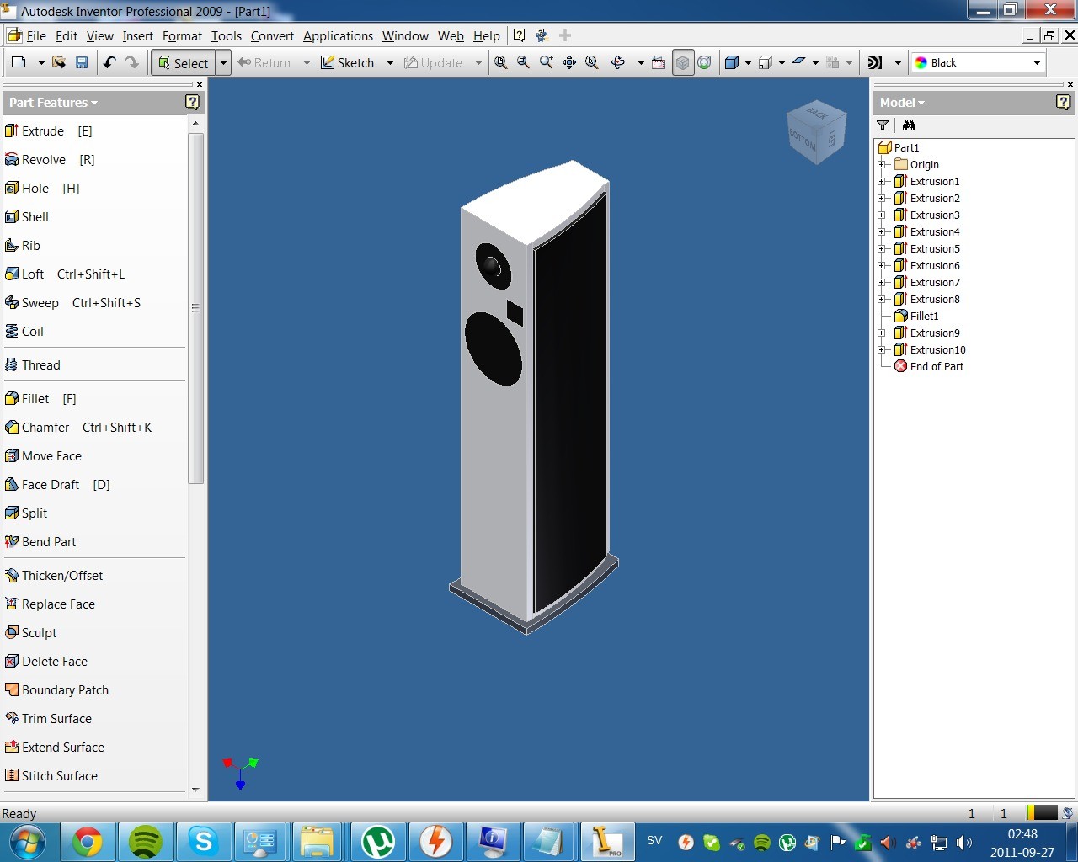The image size is (1078, 862).
Task: Expand the Origin folder node
Action: click(882, 165)
